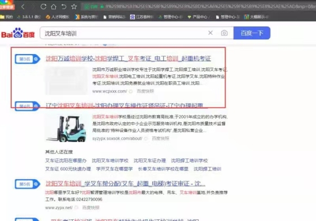Open the browser home page icon
Viewport: 316px width, 221px height.
click(54, 7)
